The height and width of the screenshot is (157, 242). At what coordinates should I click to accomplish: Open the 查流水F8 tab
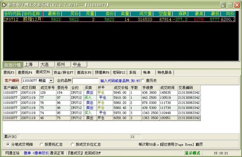(x=84, y=72)
